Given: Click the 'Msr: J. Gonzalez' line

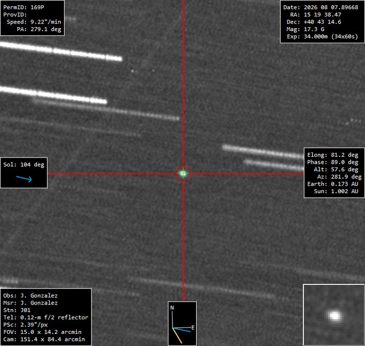Looking at the screenshot, I should (30, 303).
